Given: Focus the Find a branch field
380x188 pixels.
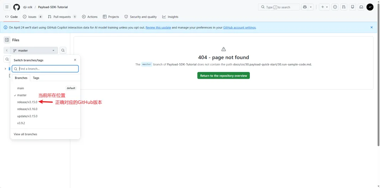Looking at the screenshot, I should (x=45, y=69).
